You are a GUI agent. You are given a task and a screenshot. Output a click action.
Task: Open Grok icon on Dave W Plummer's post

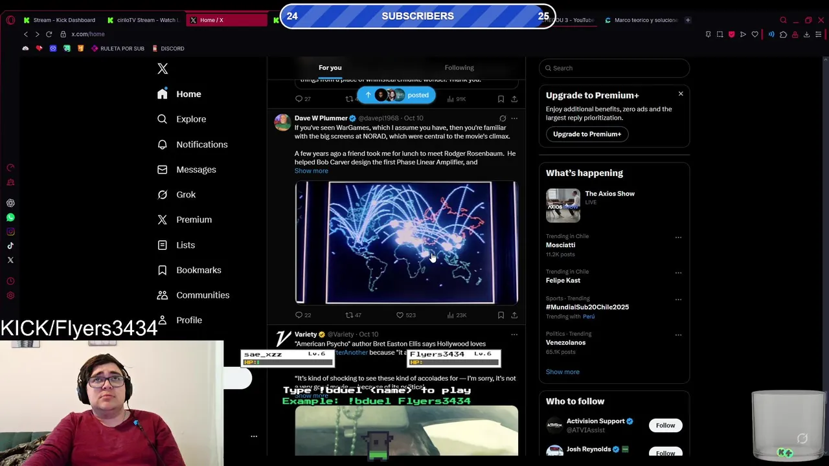(x=503, y=118)
